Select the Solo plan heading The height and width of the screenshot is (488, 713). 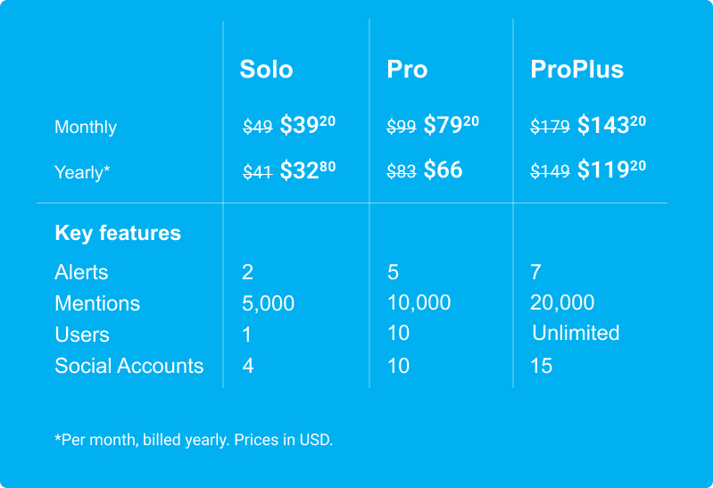click(266, 69)
